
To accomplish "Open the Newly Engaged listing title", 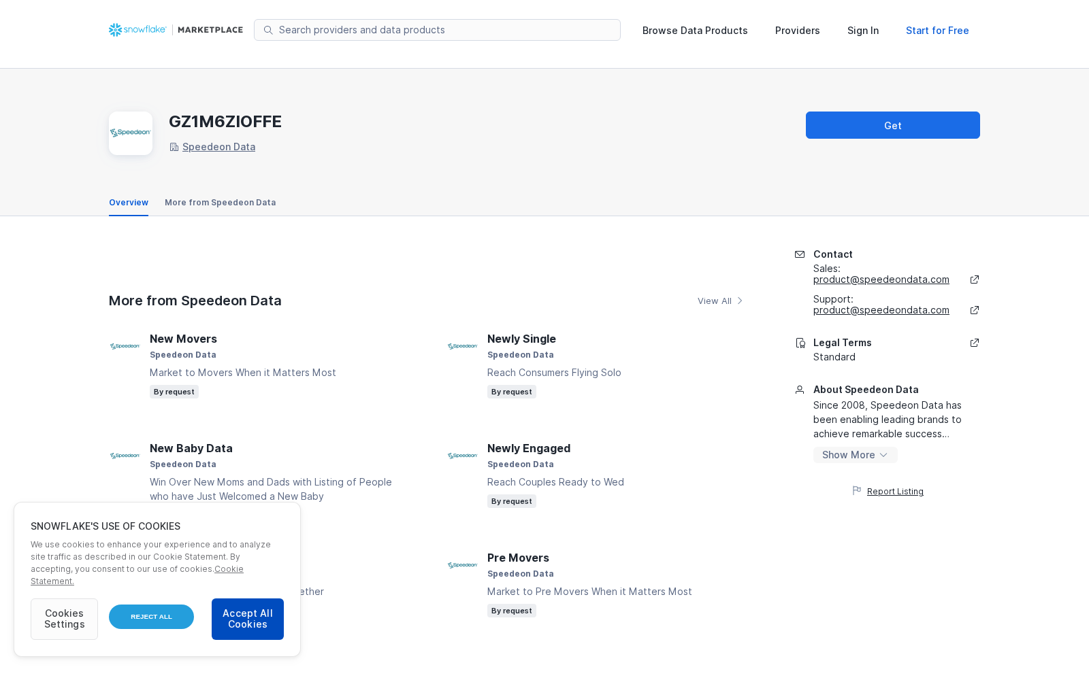I will (529, 448).
